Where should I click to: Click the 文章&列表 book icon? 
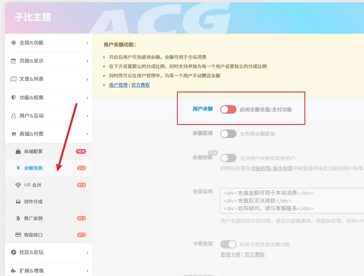click(14, 79)
